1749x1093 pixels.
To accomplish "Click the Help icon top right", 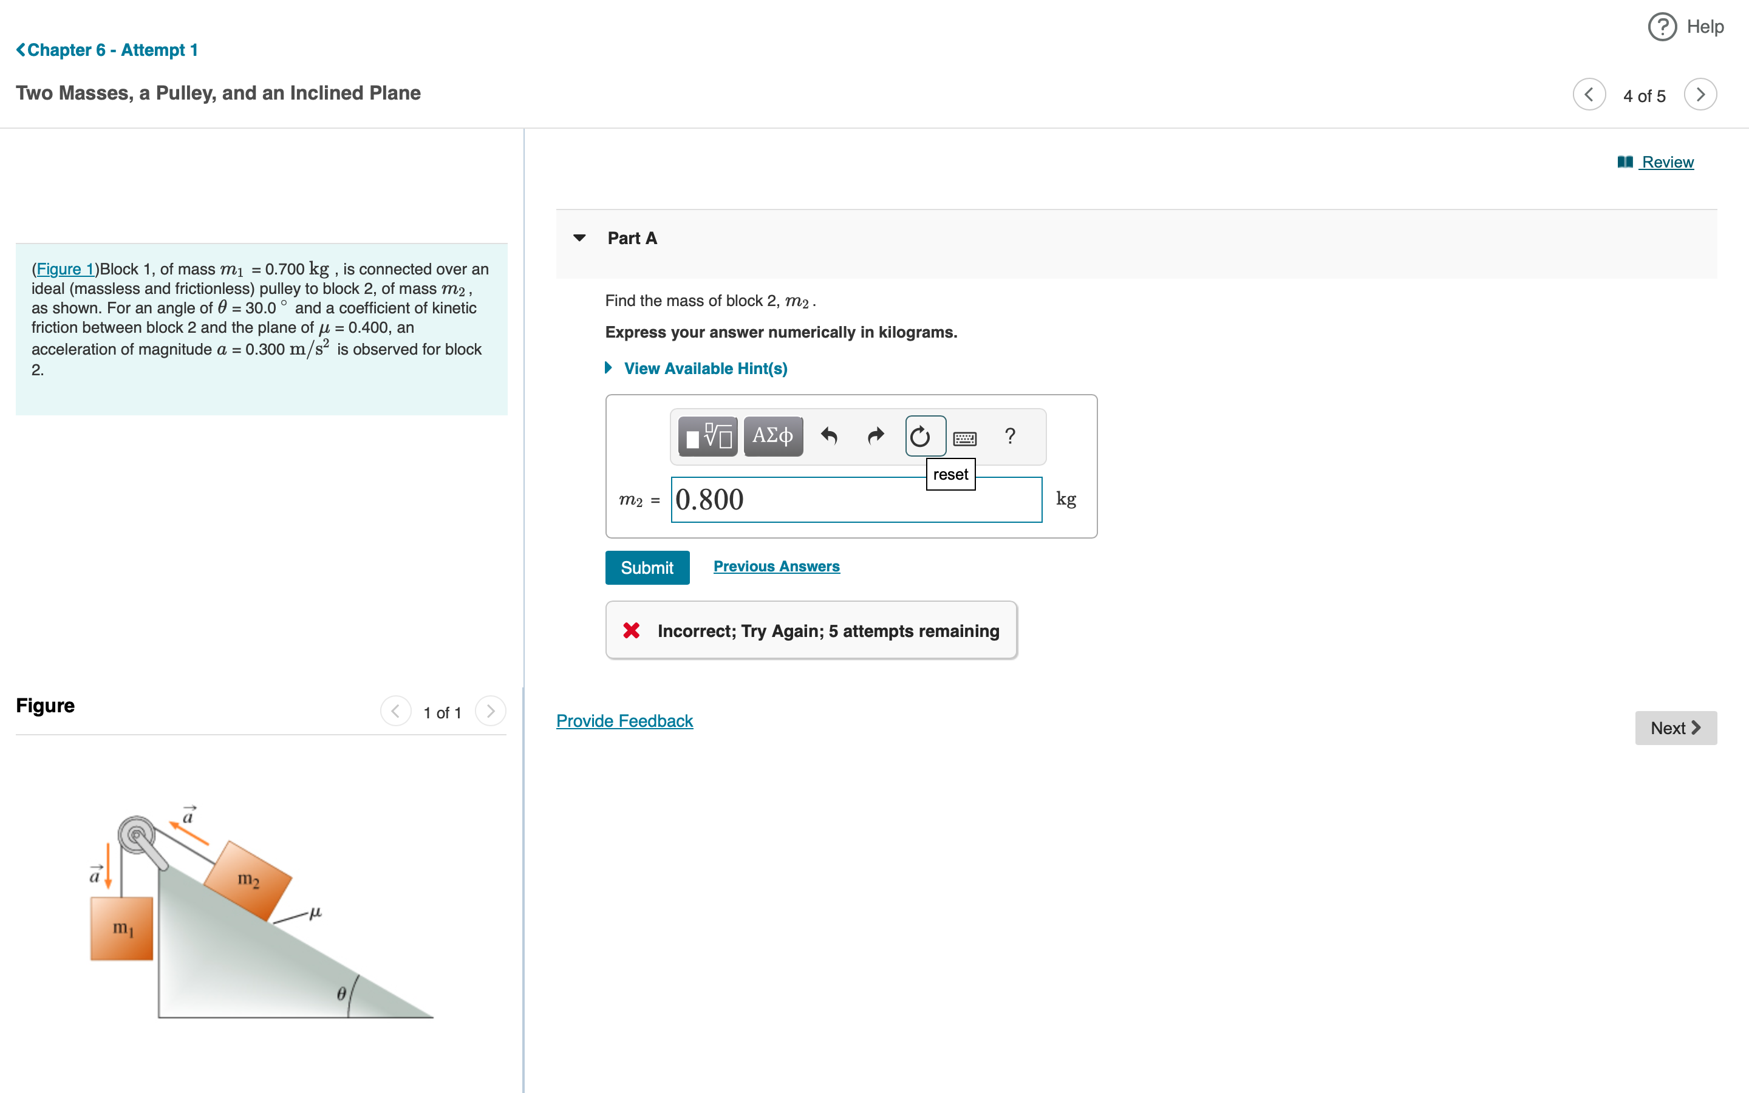I will pyautogui.click(x=1662, y=26).
